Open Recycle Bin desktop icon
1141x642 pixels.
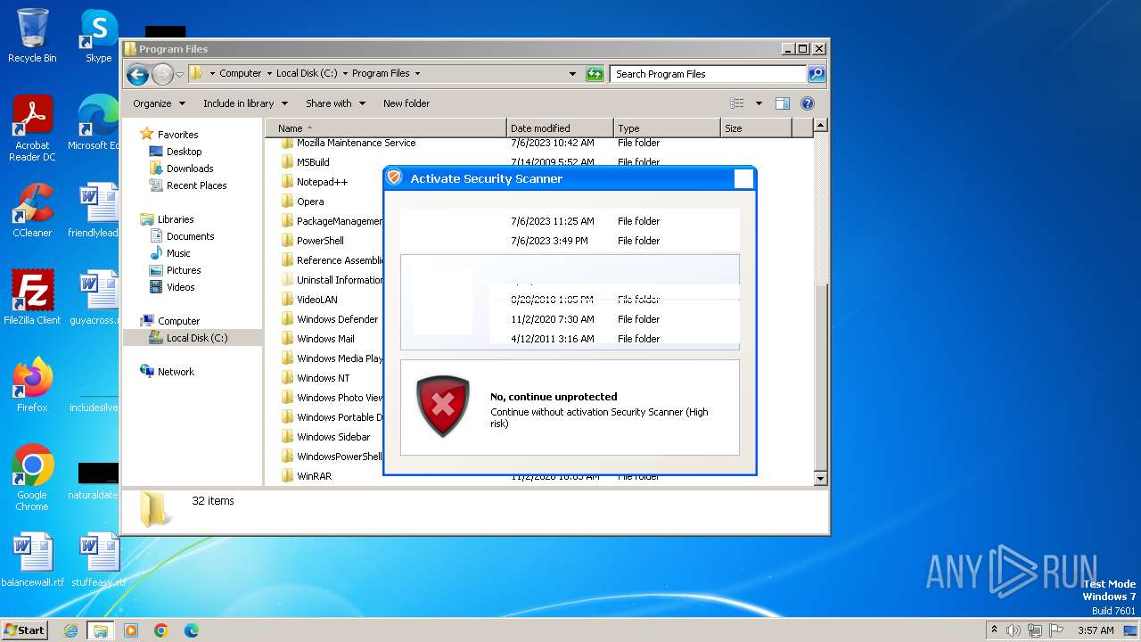click(32, 36)
